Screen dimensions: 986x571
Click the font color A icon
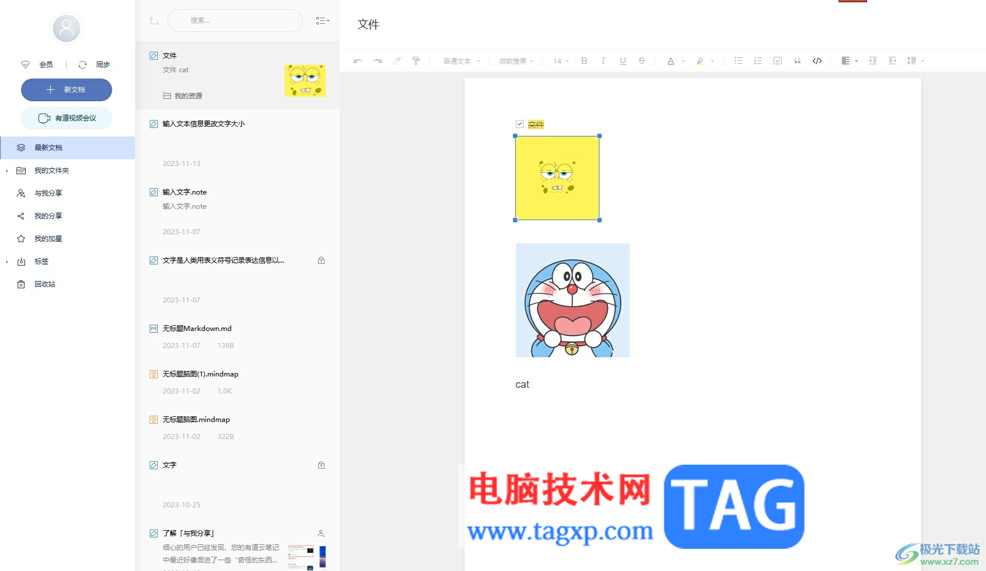pos(671,61)
